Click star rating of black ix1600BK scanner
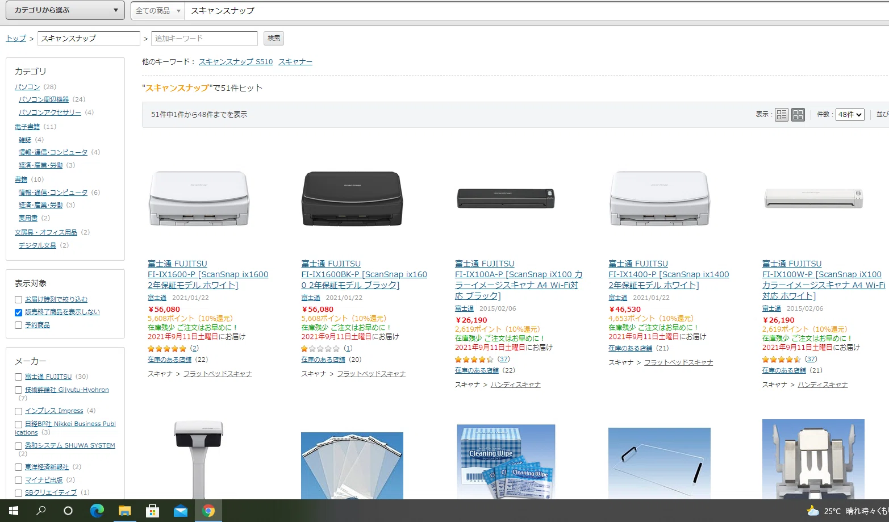 tap(320, 349)
